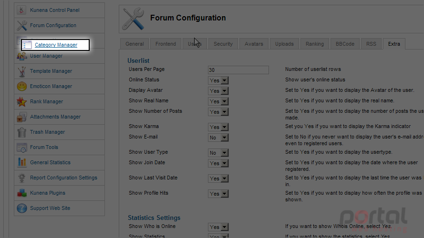Image resolution: width=424 pixels, height=238 pixels.
Task: Open the Trash Manager link
Action: (47, 132)
